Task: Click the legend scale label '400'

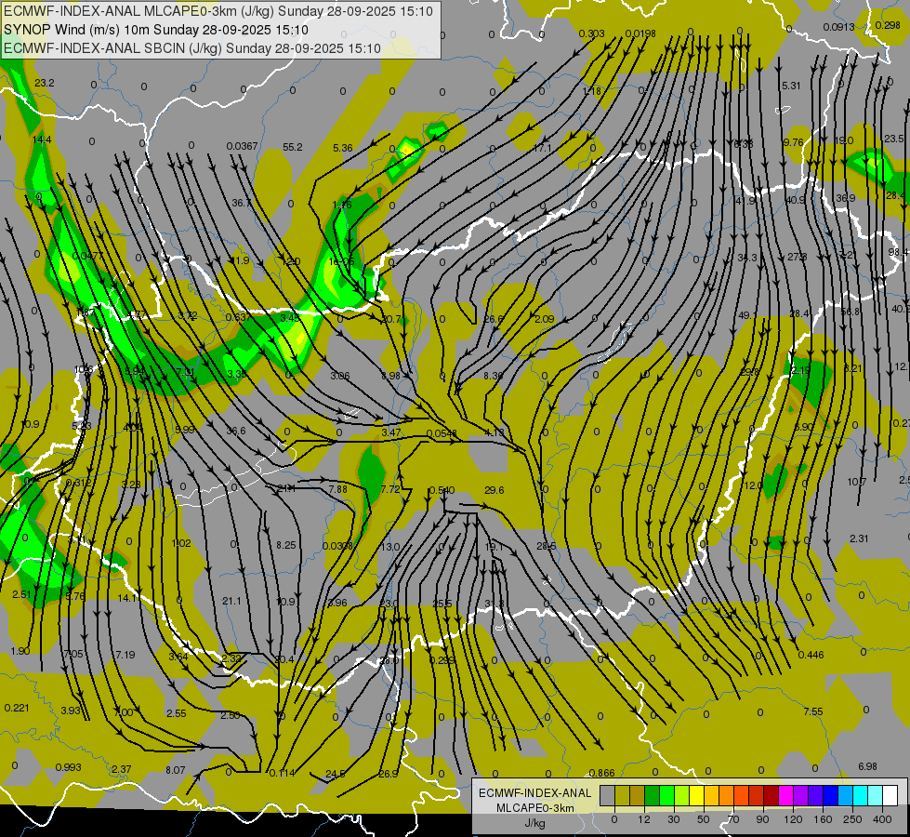Action: (882, 819)
